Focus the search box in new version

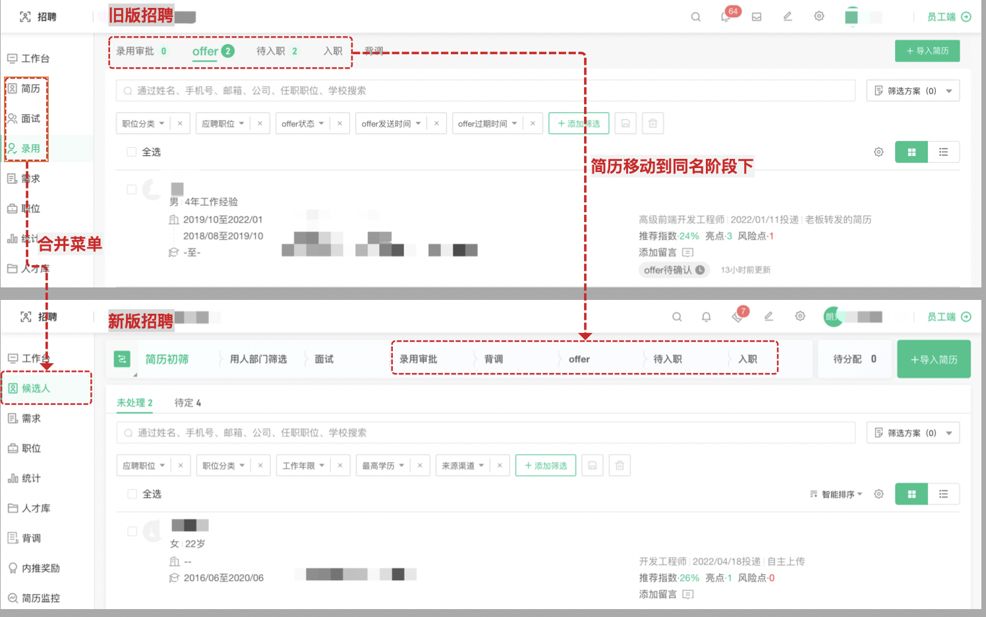pyautogui.click(x=486, y=433)
